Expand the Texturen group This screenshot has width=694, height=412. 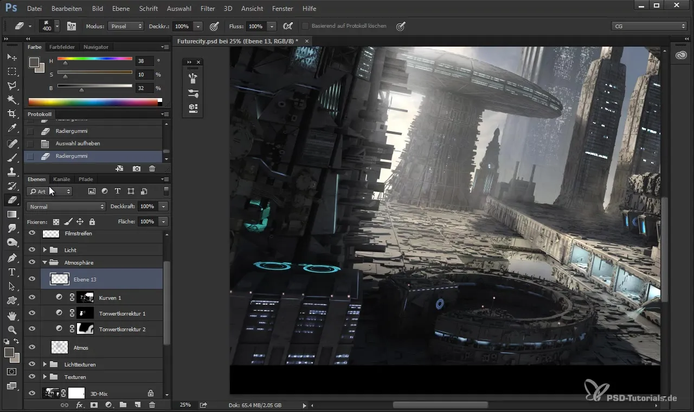[45, 377]
